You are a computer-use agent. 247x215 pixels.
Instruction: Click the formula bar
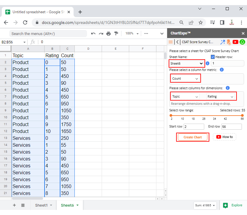click(102, 42)
